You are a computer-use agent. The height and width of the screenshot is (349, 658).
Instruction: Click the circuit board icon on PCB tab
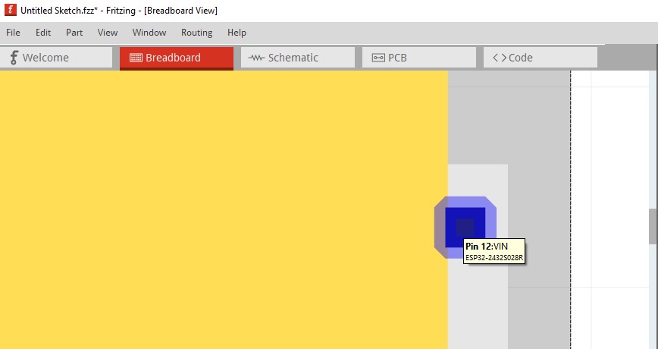click(x=378, y=58)
